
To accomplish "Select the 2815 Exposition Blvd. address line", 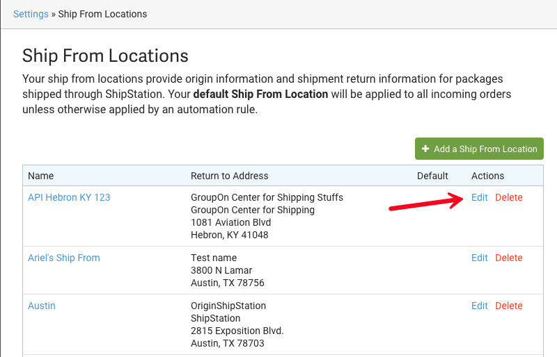I will tap(237, 331).
